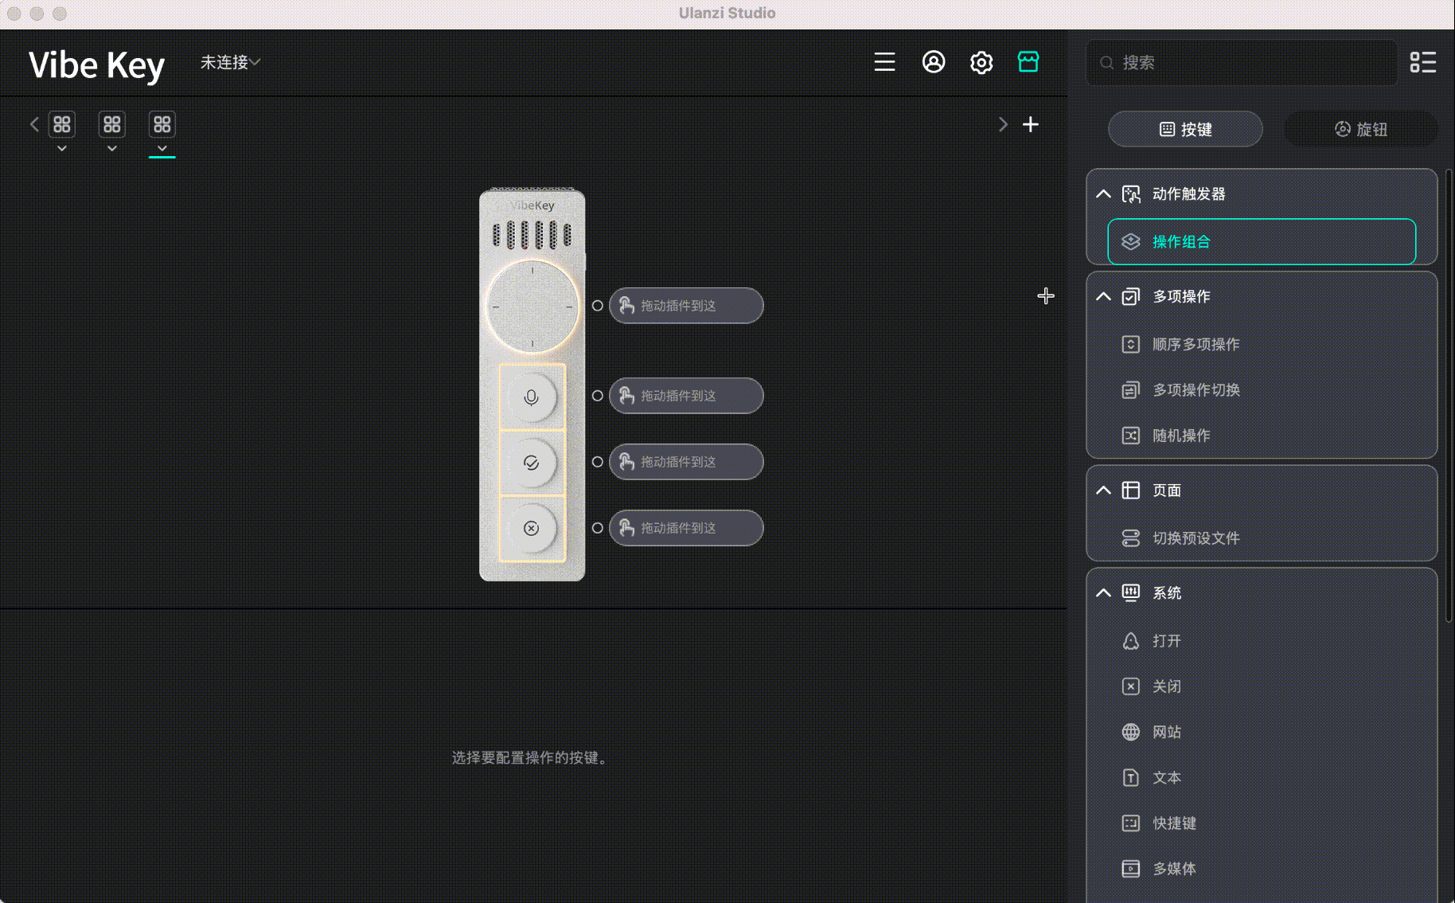Click knob's 拖动插件到这 slot
The height and width of the screenshot is (903, 1455).
point(686,306)
